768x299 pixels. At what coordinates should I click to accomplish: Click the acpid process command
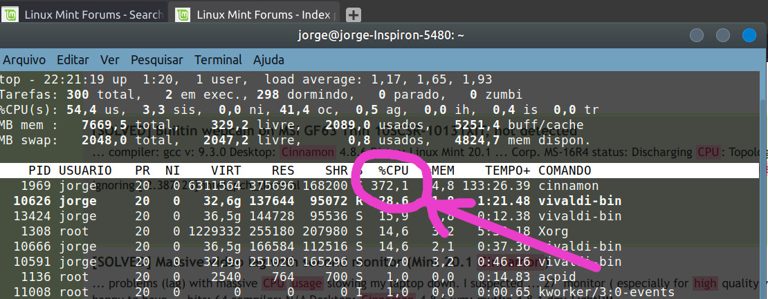click(557, 276)
